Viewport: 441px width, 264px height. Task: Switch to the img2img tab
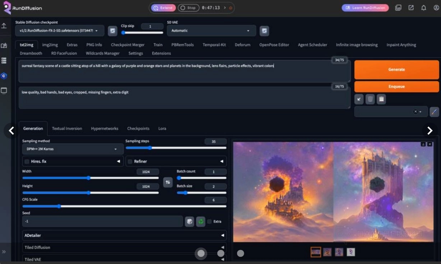pos(50,45)
